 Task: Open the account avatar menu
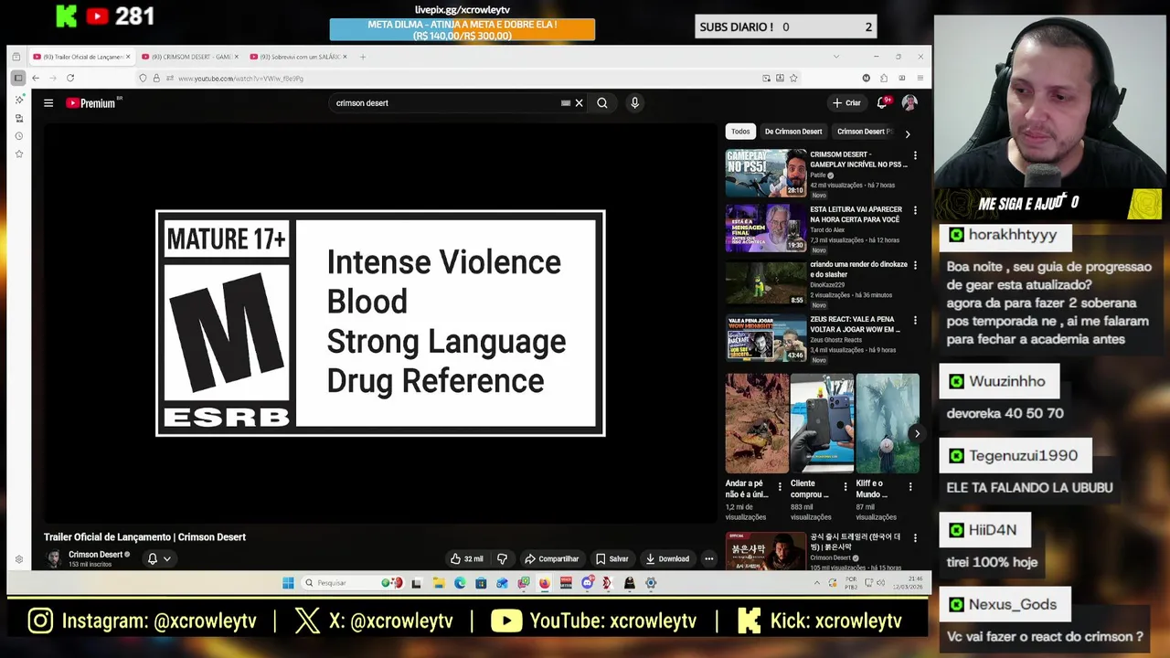[909, 103]
